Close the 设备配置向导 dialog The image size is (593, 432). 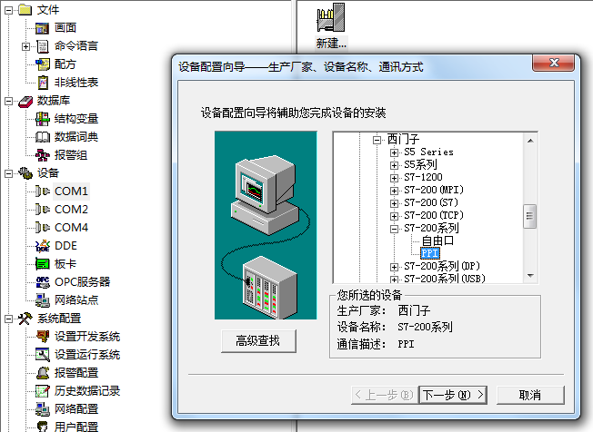coord(554,63)
